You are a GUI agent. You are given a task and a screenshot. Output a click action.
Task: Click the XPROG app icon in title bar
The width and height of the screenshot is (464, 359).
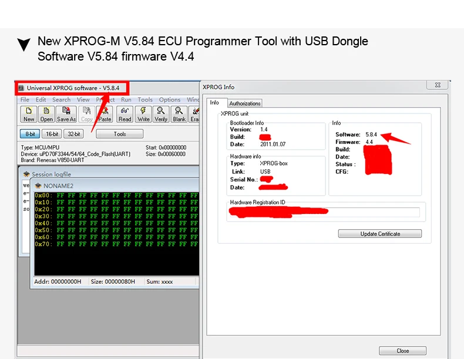coord(21,88)
